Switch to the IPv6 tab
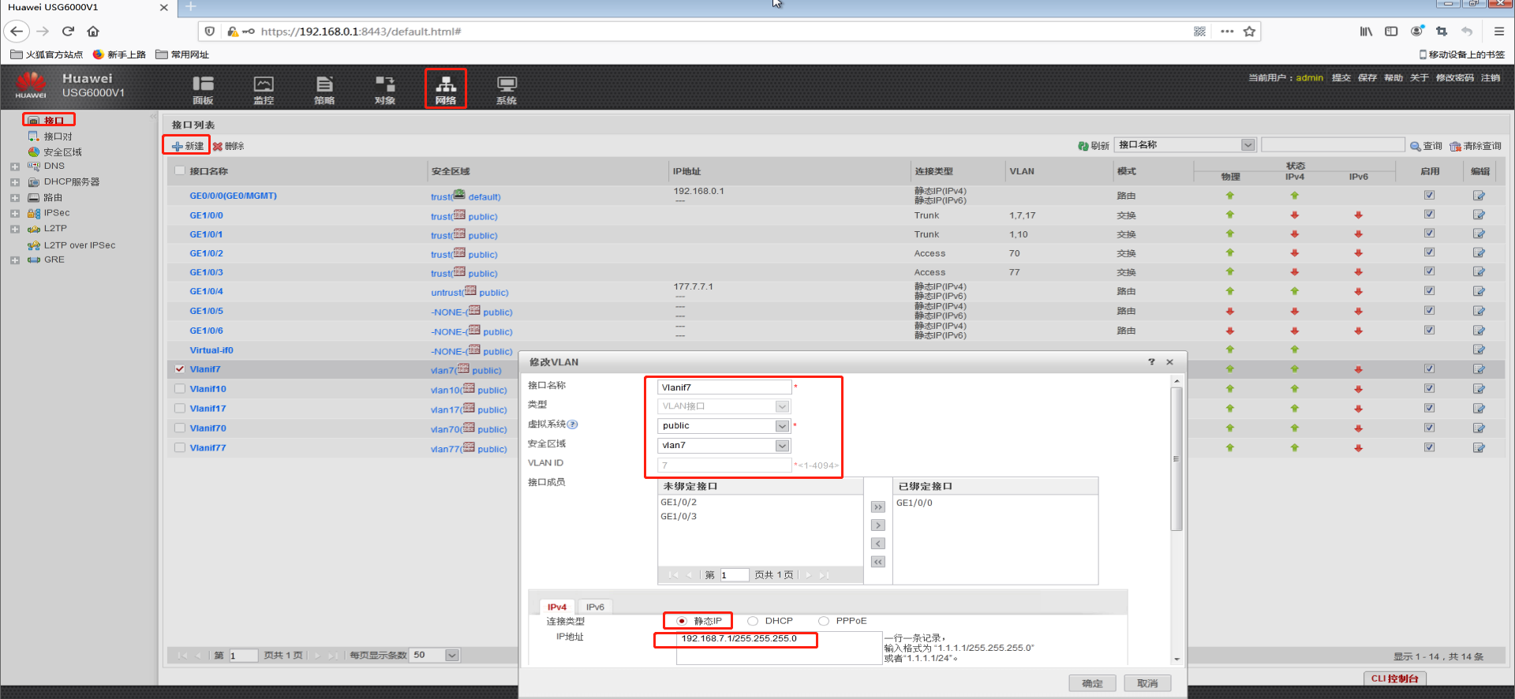Image resolution: width=1515 pixels, height=699 pixels. (595, 607)
